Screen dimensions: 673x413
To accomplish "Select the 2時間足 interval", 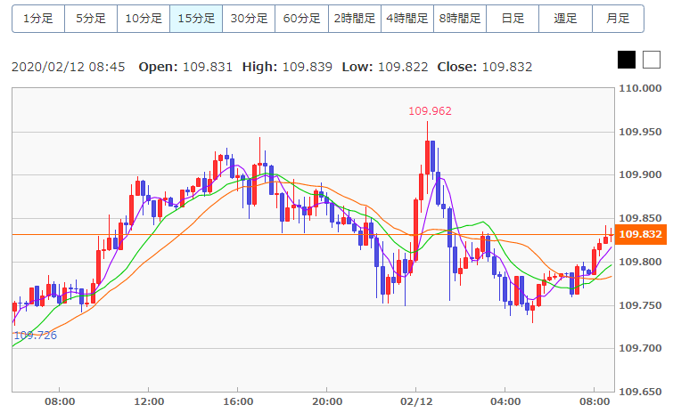I will click(x=355, y=19).
